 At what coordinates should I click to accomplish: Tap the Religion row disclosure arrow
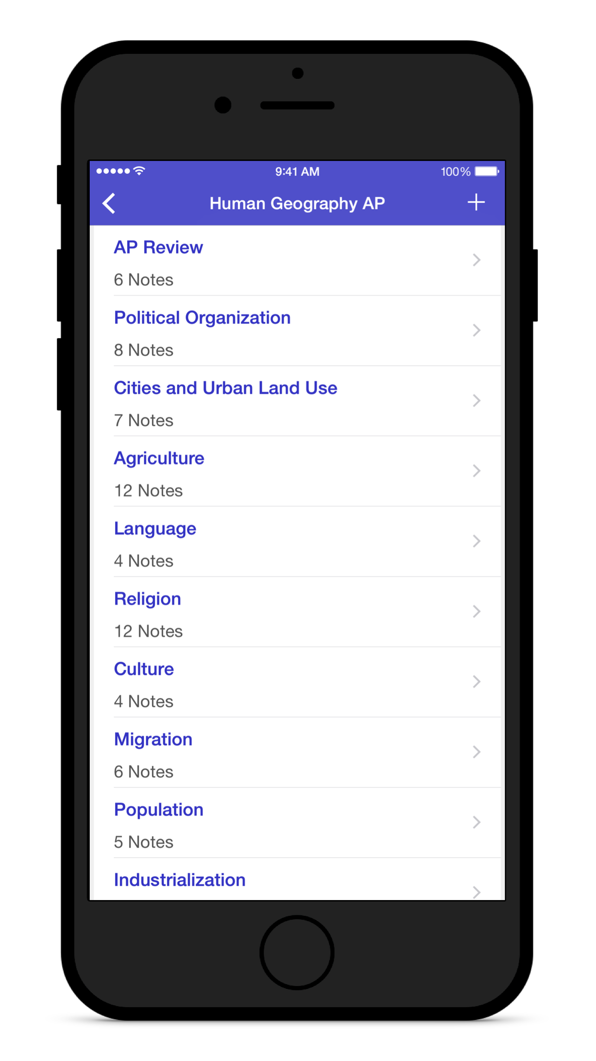tap(476, 611)
